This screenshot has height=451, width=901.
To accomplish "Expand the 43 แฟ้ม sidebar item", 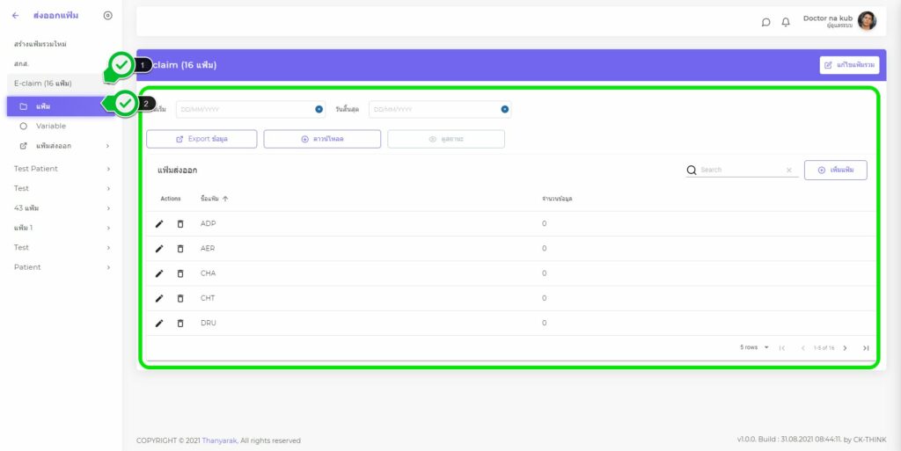I will tap(62, 208).
